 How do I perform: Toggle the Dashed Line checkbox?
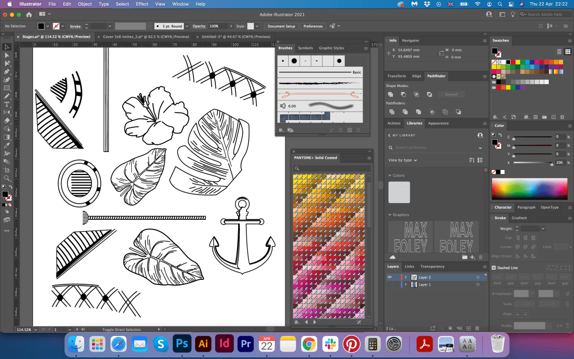[x=493, y=268]
